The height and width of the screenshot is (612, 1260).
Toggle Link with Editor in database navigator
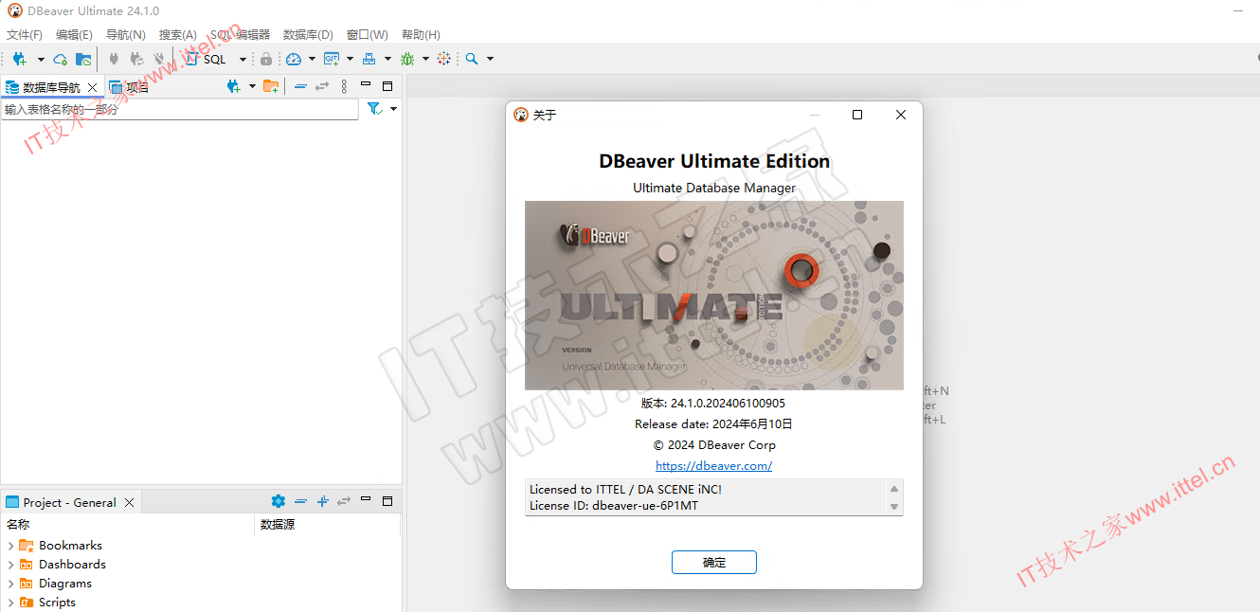(x=322, y=86)
